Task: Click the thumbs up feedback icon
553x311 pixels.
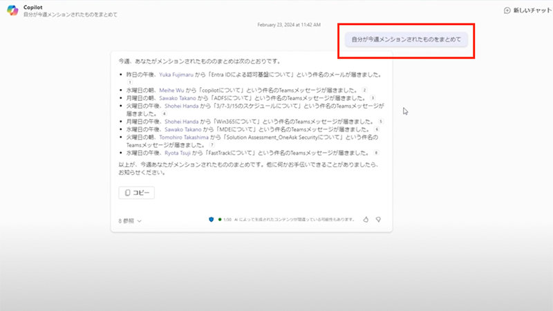Action: tap(366, 219)
